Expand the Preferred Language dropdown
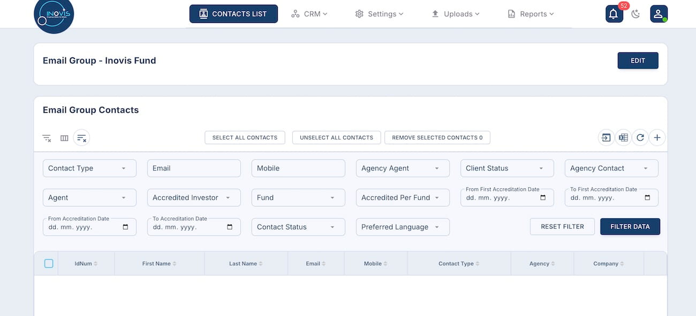The image size is (696, 316). tap(402, 227)
